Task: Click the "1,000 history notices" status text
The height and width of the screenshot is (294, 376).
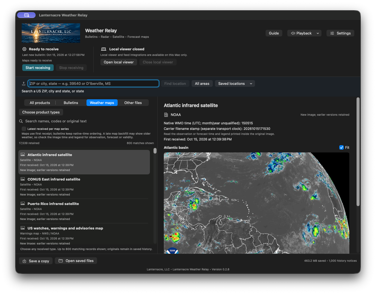Action: coord(343,261)
